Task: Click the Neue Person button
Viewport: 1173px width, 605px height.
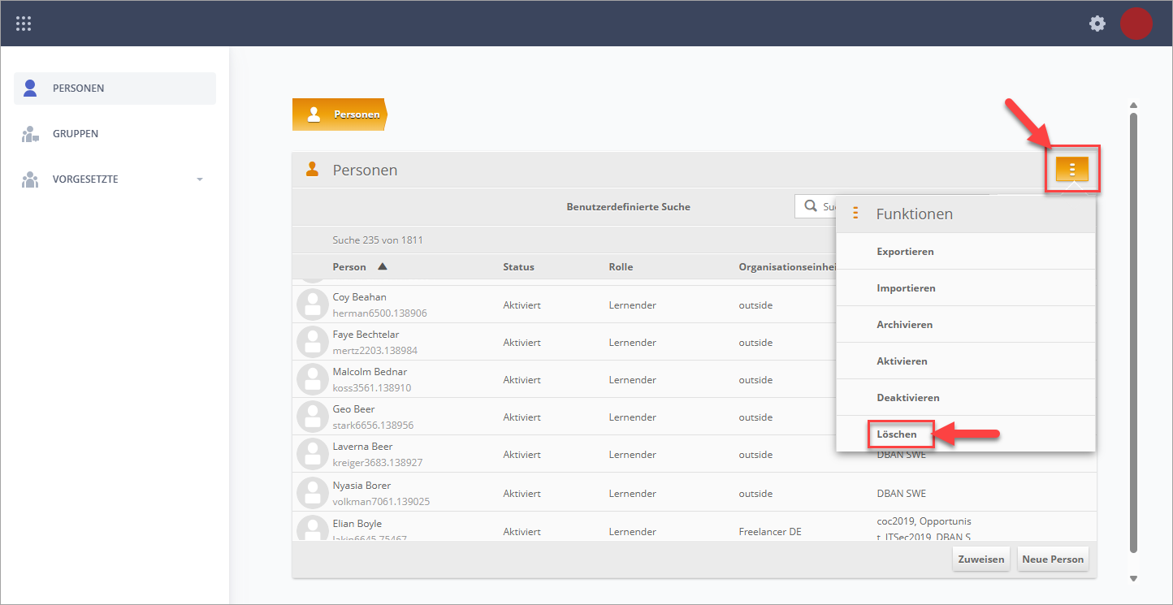Action: click(x=1053, y=559)
